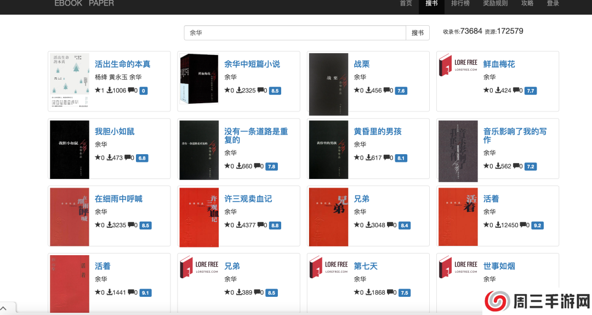Open 没有一条道路是重复的 book link
592x315 pixels.
pos(255,136)
